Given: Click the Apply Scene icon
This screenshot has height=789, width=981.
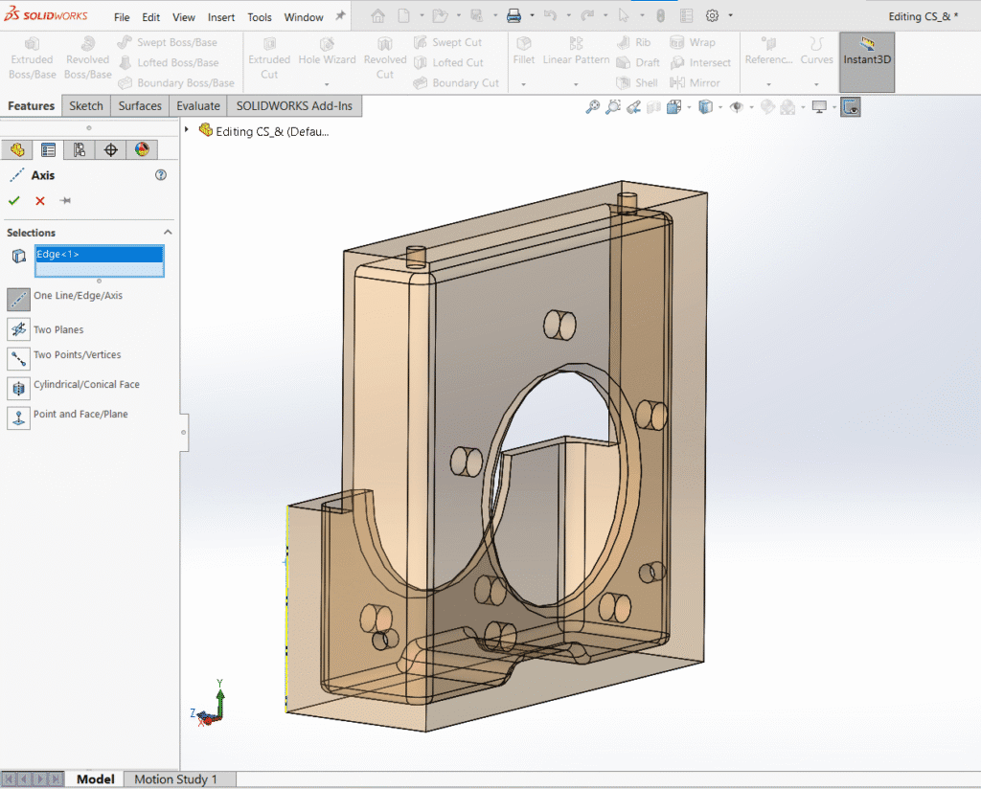Looking at the screenshot, I should click(x=787, y=107).
